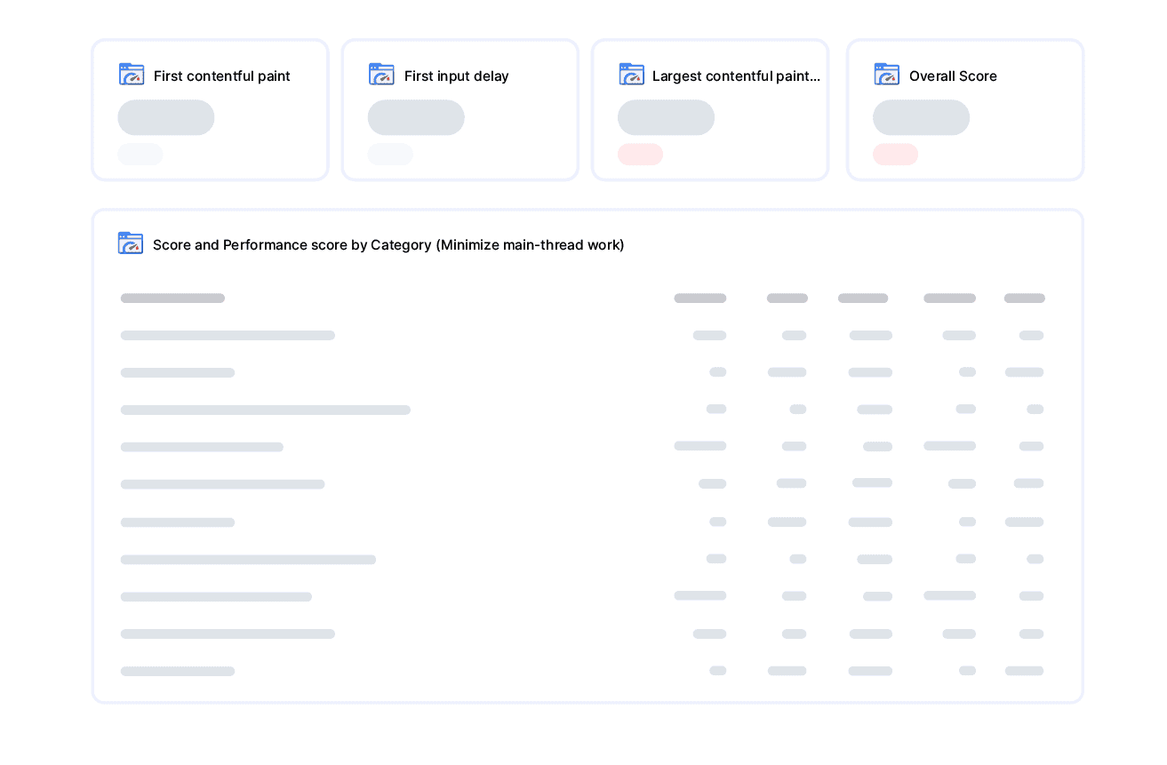Click the Largest contentful paint speedometer icon
The image size is (1167, 765).
(632, 75)
